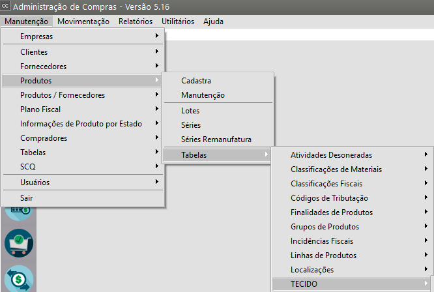Open the Movimentação menu
Image resolution: width=434 pixels, height=292 pixels.
point(83,22)
